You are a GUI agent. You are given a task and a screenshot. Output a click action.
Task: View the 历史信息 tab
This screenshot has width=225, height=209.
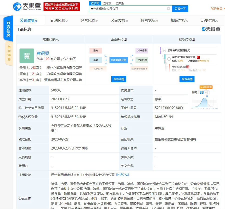pyautogui.click(x=210, y=20)
